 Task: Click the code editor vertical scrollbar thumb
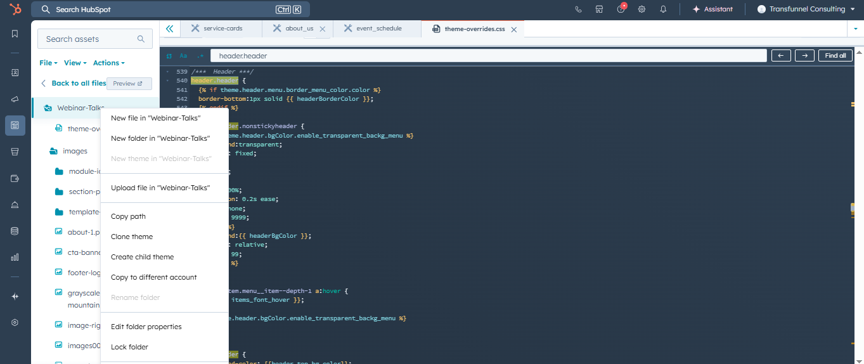[853, 208]
